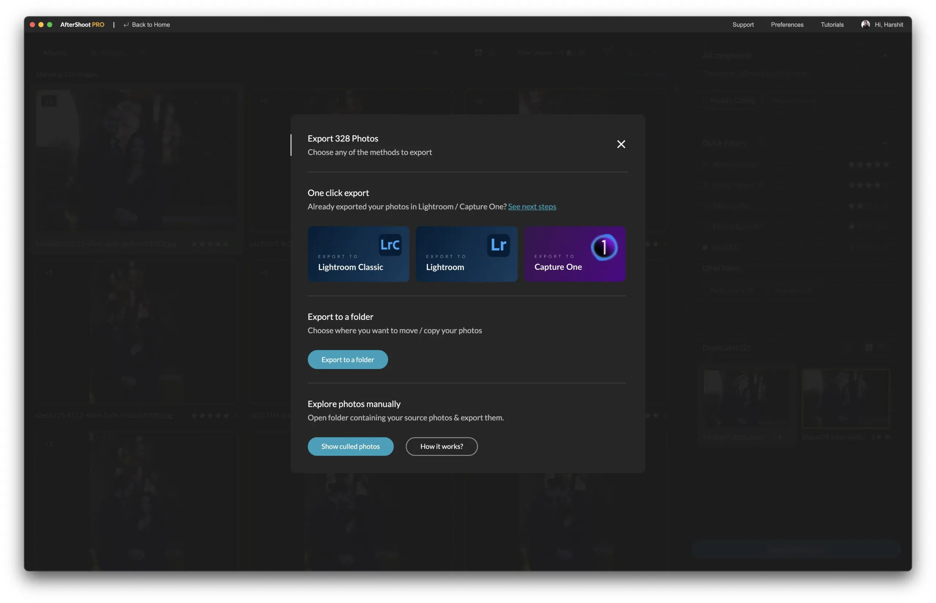
Task: Open the Support menu item
Action: point(743,25)
